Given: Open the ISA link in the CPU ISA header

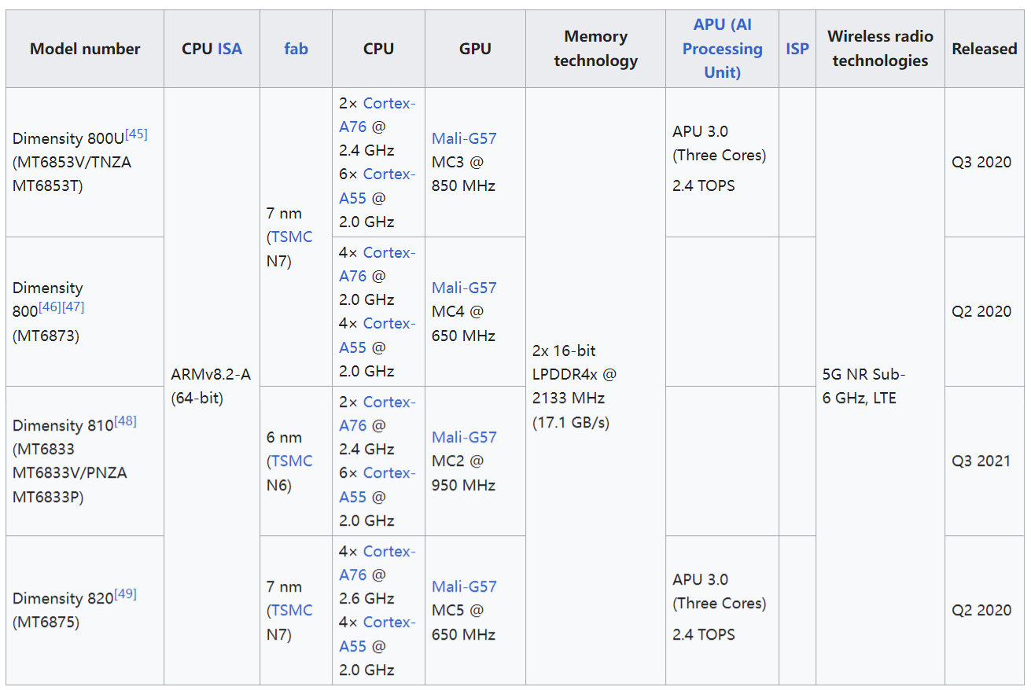Looking at the screenshot, I should tap(230, 49).
